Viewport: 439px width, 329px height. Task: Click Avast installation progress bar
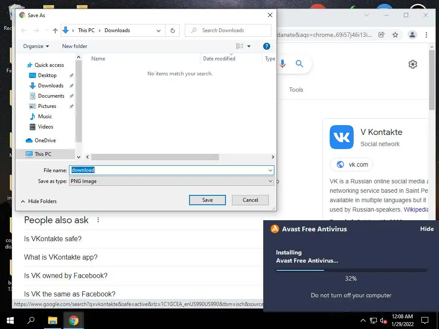tap(352, 270)
